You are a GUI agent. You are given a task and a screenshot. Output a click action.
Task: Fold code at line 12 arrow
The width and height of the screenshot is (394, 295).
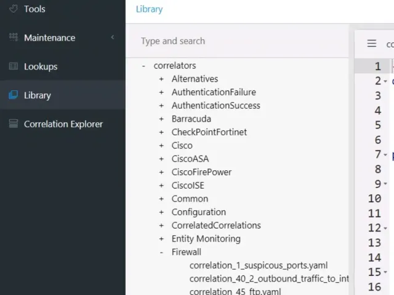[385, 228]
